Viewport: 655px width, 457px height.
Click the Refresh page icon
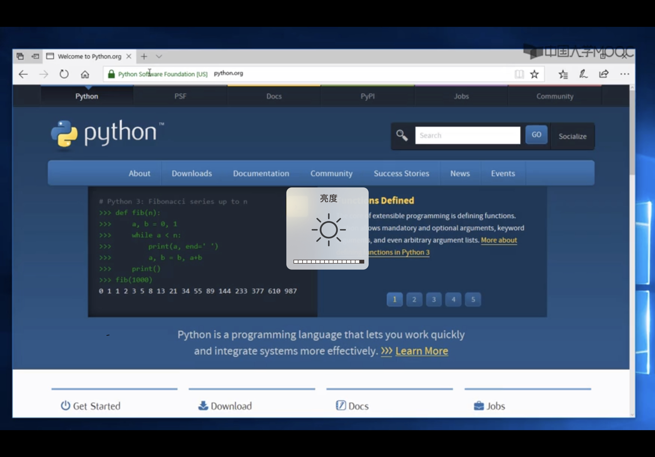tap(64, 74)
